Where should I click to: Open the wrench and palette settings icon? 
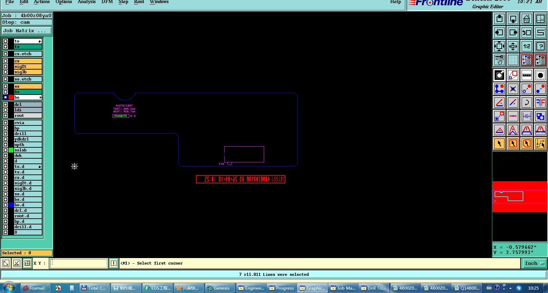(499, 60)
